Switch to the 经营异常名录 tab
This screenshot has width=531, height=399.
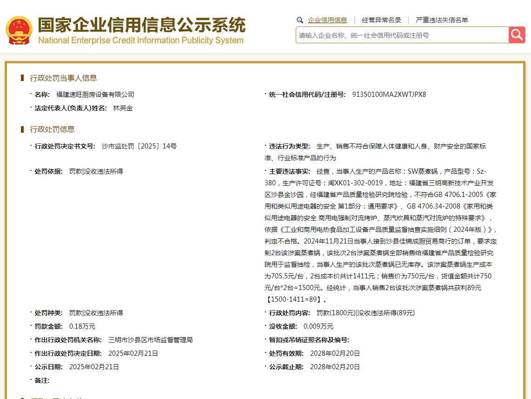click(x=381, y=20)
